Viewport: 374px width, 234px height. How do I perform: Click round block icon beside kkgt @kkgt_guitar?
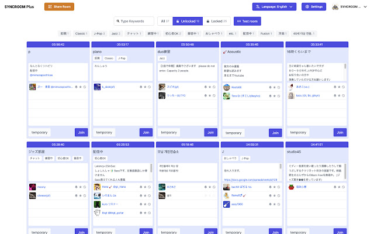[x=150, y=213]
